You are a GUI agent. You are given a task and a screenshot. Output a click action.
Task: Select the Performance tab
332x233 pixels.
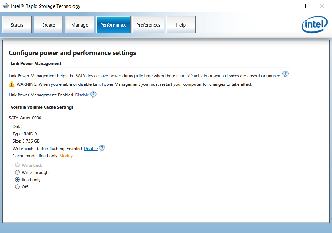click(113, 25)
